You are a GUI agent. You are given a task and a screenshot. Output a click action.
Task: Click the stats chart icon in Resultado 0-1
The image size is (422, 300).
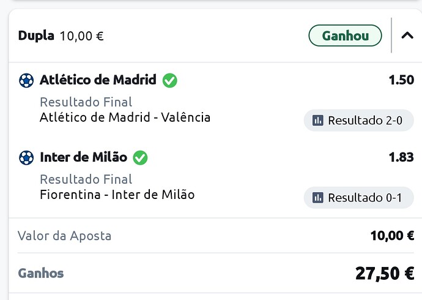pos(318,198)
